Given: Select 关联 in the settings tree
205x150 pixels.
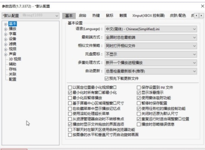Looking at the screenshot, I should coord(12,74).
